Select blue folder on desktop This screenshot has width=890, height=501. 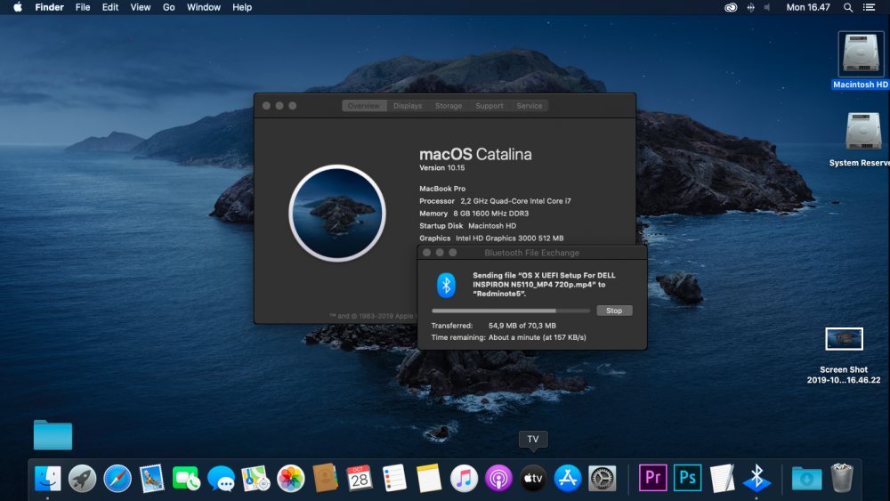53,435
